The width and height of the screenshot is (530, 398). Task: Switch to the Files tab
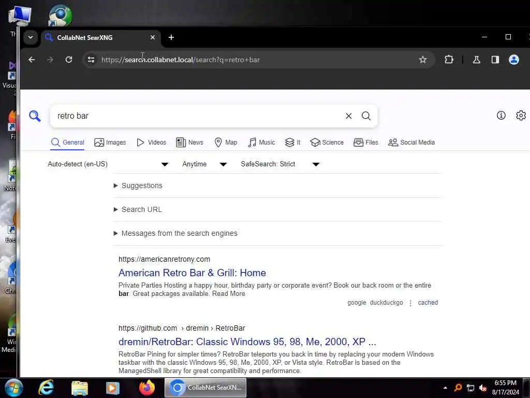point(365,143)
